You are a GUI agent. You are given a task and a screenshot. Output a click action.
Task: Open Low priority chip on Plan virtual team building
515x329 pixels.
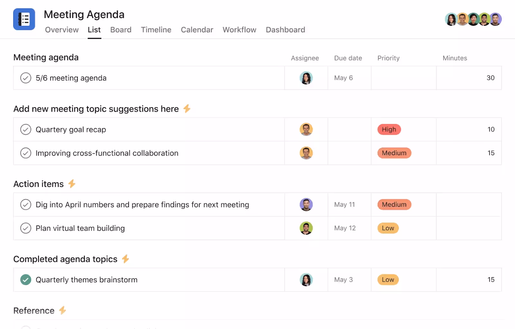pos(388,228)
